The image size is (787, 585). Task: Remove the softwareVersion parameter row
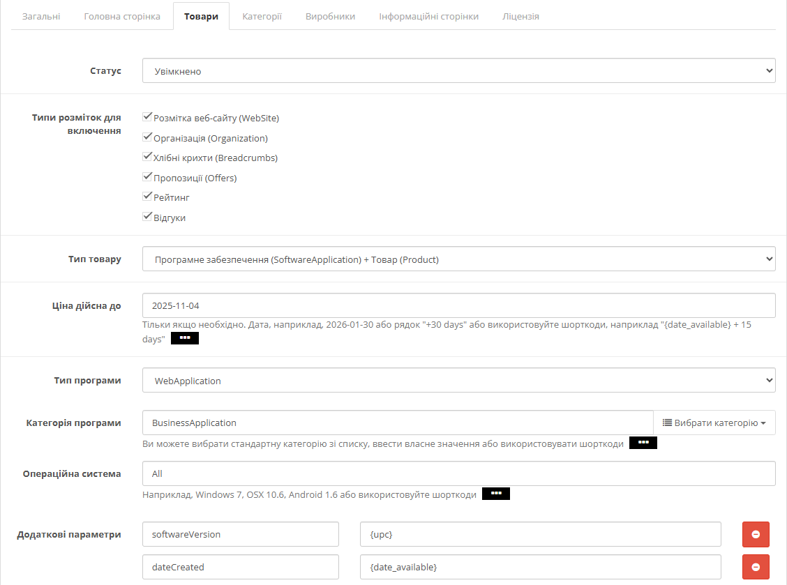point(756,535)
